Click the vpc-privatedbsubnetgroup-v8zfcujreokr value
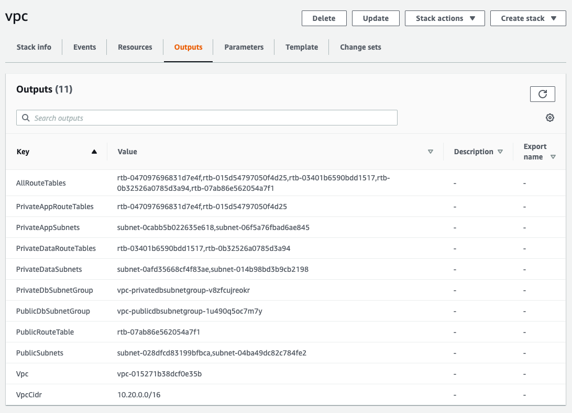The image size is (572, 413). (x=183, y=290)
